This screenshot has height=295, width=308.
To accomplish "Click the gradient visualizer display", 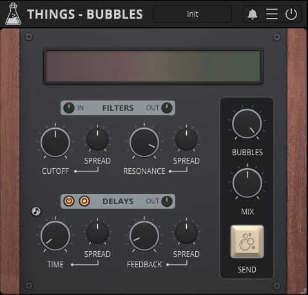I will point(153,66).
